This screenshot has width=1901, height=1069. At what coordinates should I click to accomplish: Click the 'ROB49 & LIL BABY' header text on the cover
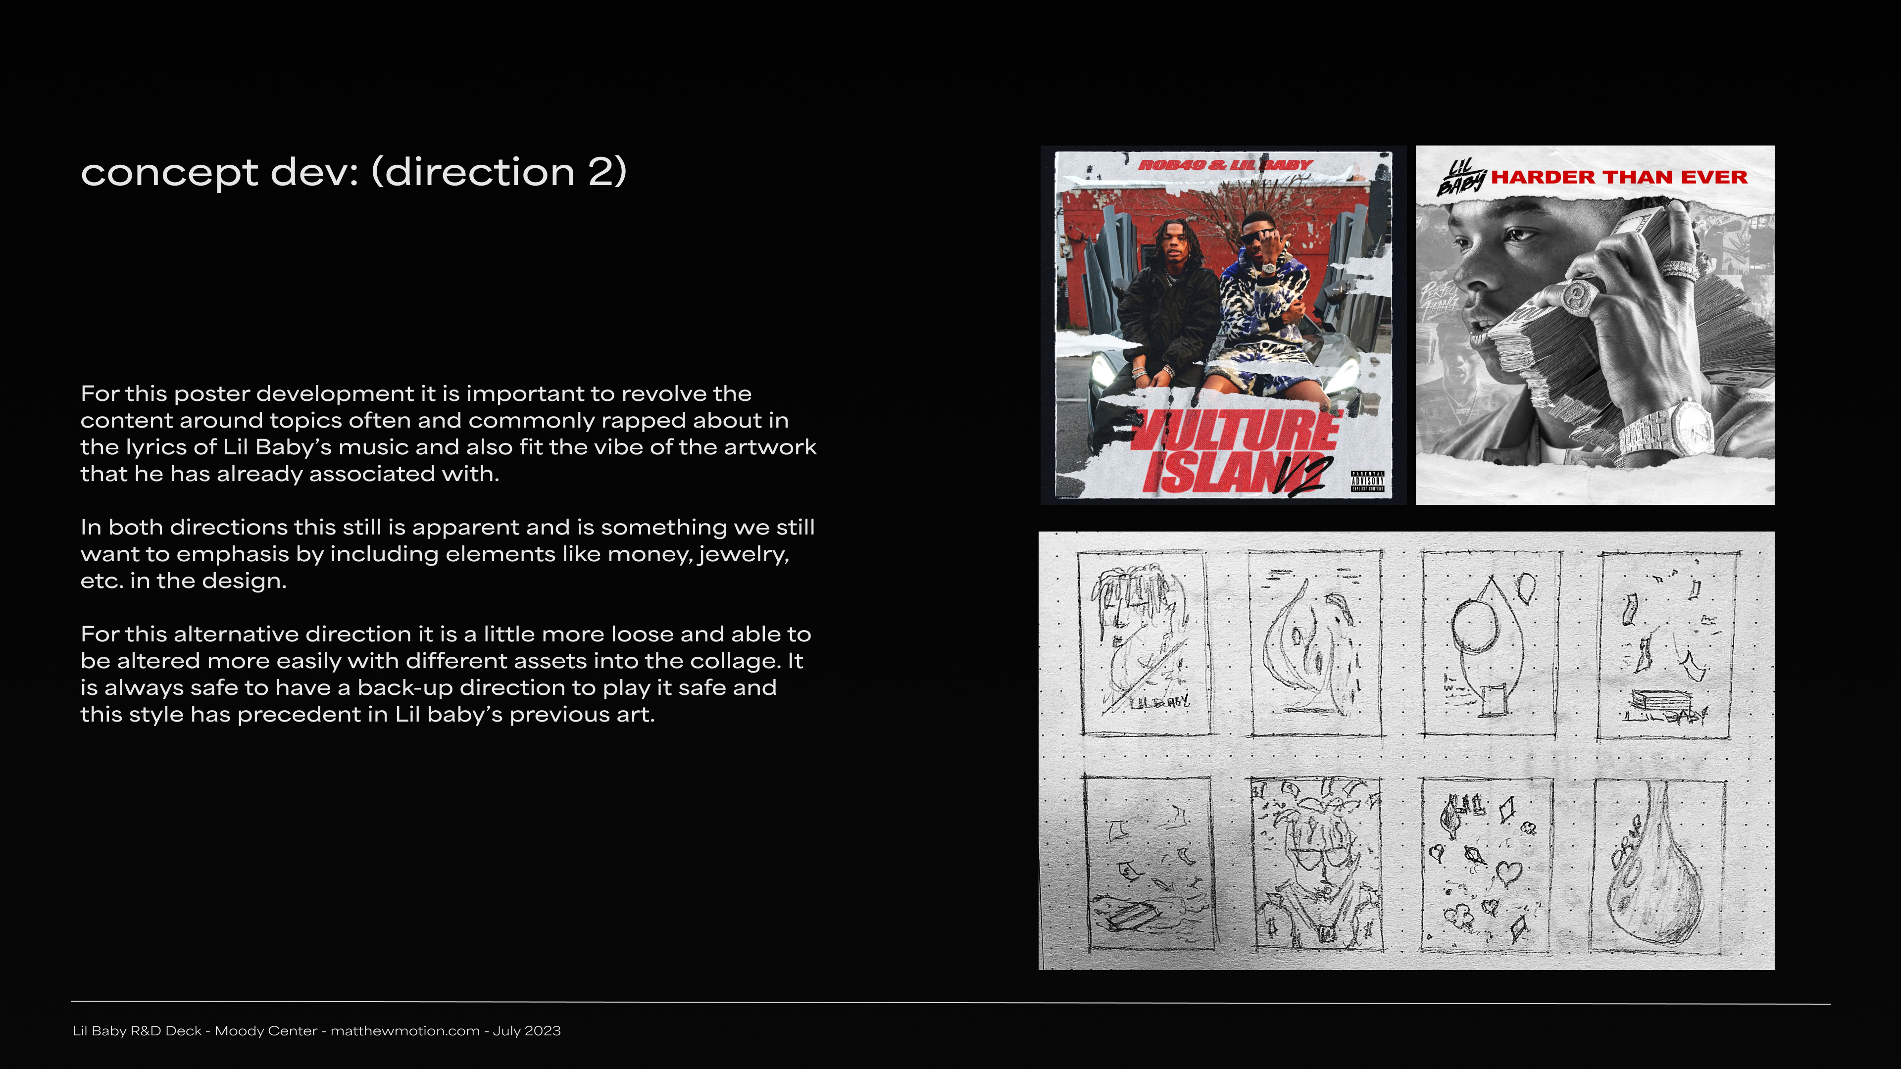[x=1225, y=164]
